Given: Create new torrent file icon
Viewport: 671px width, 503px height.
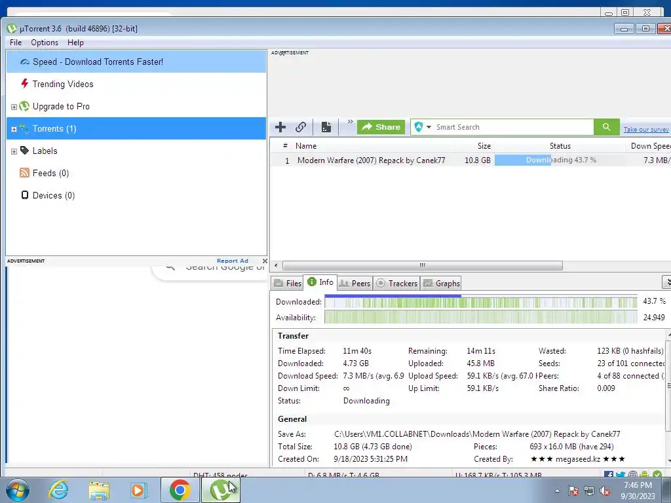Looking at the screenshot, I should (326, 127).
